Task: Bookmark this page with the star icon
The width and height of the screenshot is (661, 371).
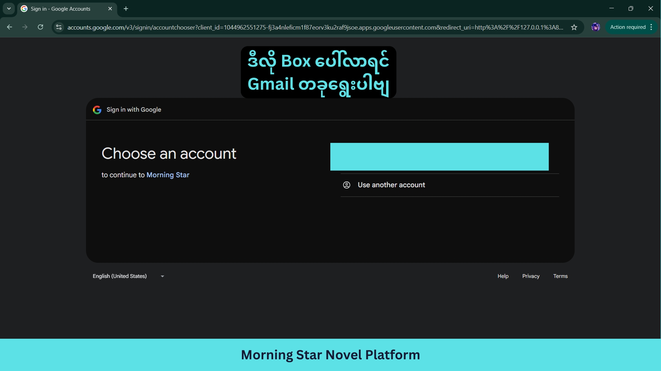Action: coord(574,27)
